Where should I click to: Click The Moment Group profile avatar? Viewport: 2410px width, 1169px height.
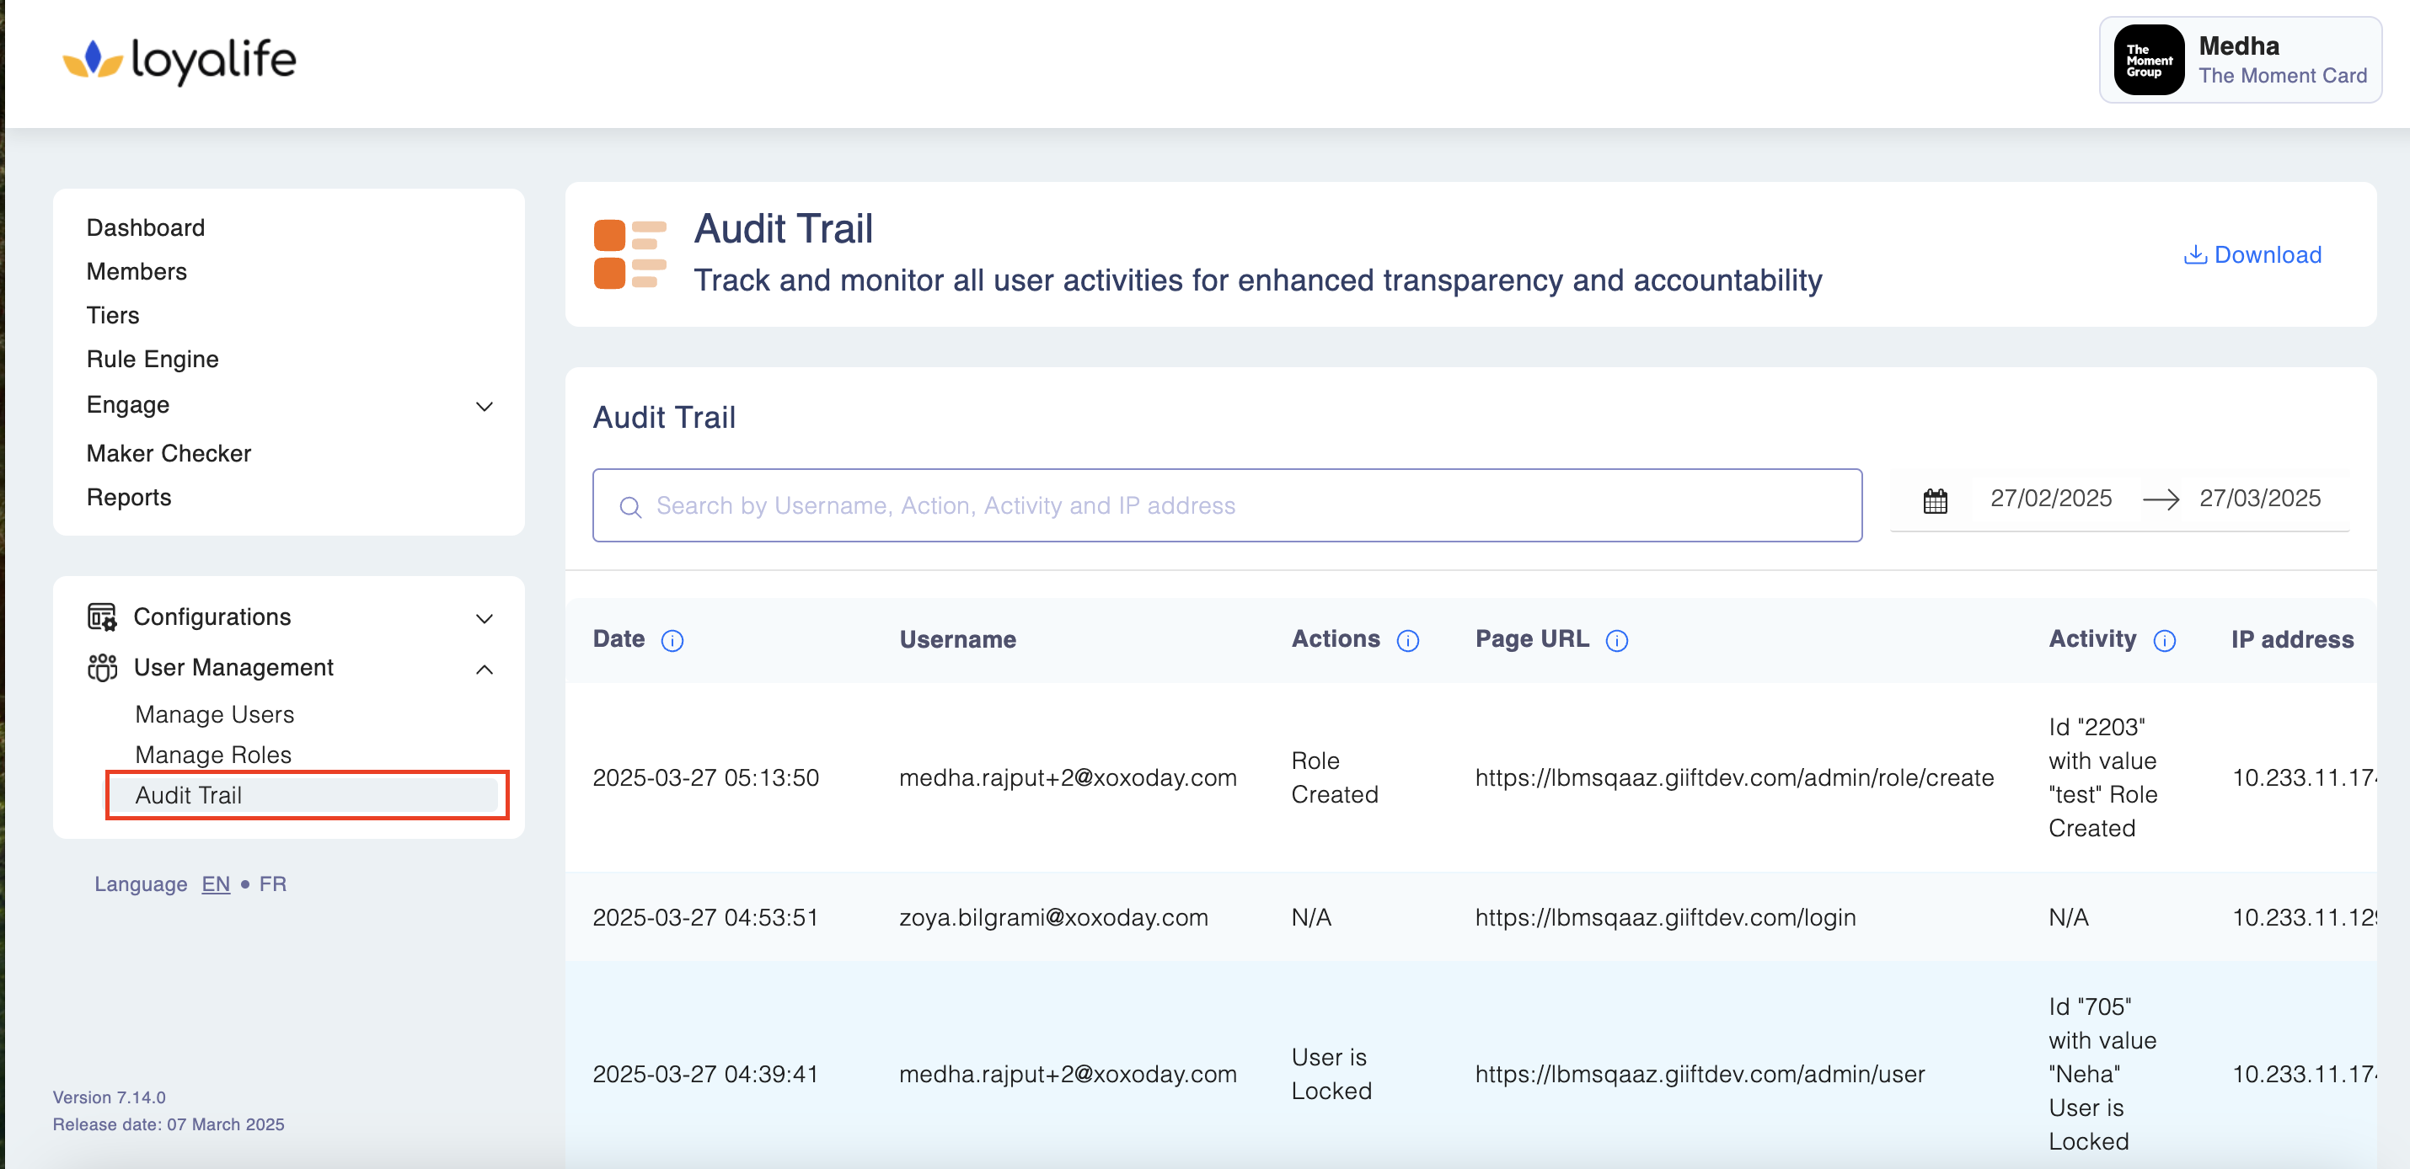tap(2148, 61)
